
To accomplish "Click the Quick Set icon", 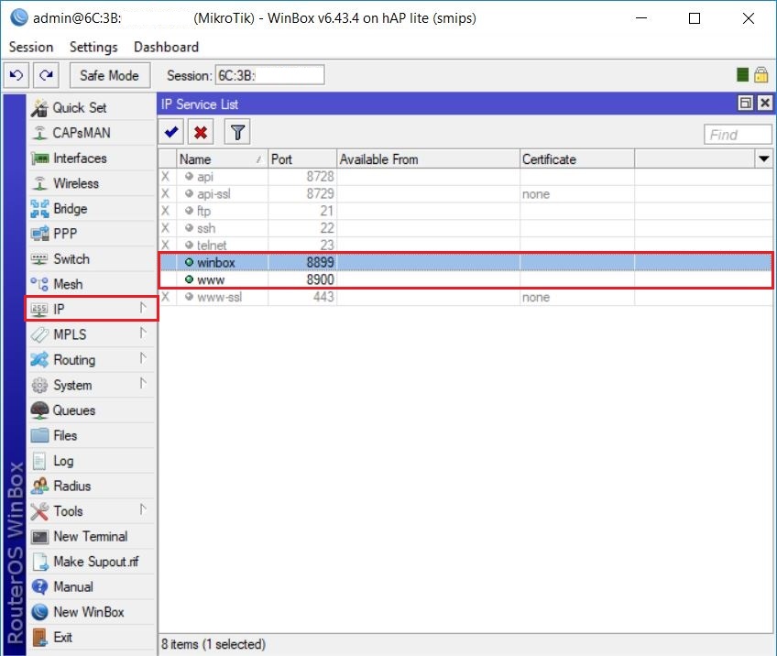I will point(39,108).
